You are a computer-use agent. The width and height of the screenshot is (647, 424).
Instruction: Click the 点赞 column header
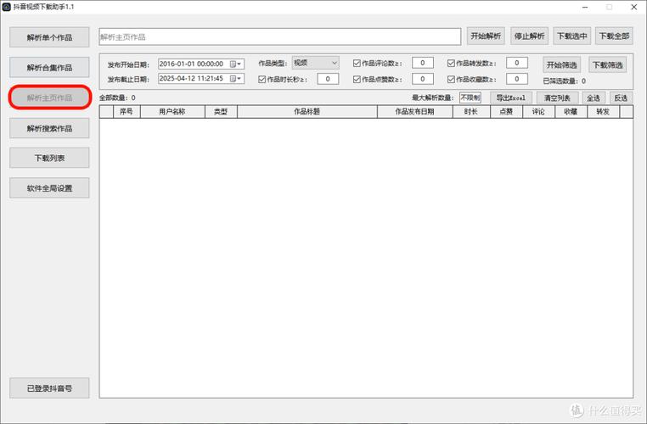point(506,112)
